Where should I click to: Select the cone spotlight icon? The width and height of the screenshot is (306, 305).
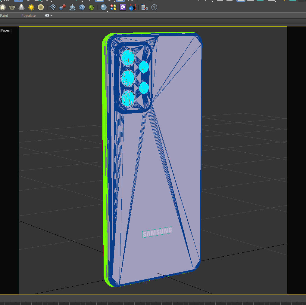point(21,7)
